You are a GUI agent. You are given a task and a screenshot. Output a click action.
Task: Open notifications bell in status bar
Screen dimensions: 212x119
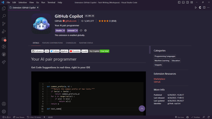(209, 117)
